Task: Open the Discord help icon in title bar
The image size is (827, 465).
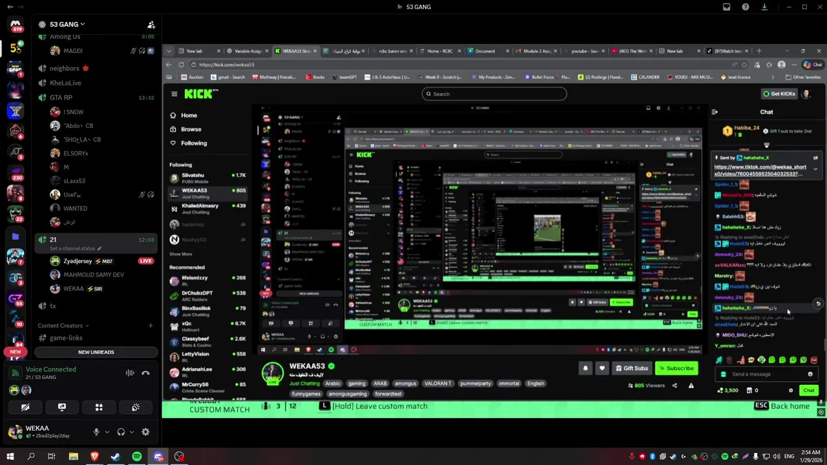Action: 746,7
